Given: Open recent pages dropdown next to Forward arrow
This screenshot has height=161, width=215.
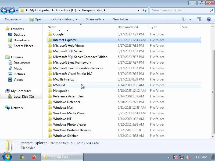Looking at the screenshot, I should (17, 10).
